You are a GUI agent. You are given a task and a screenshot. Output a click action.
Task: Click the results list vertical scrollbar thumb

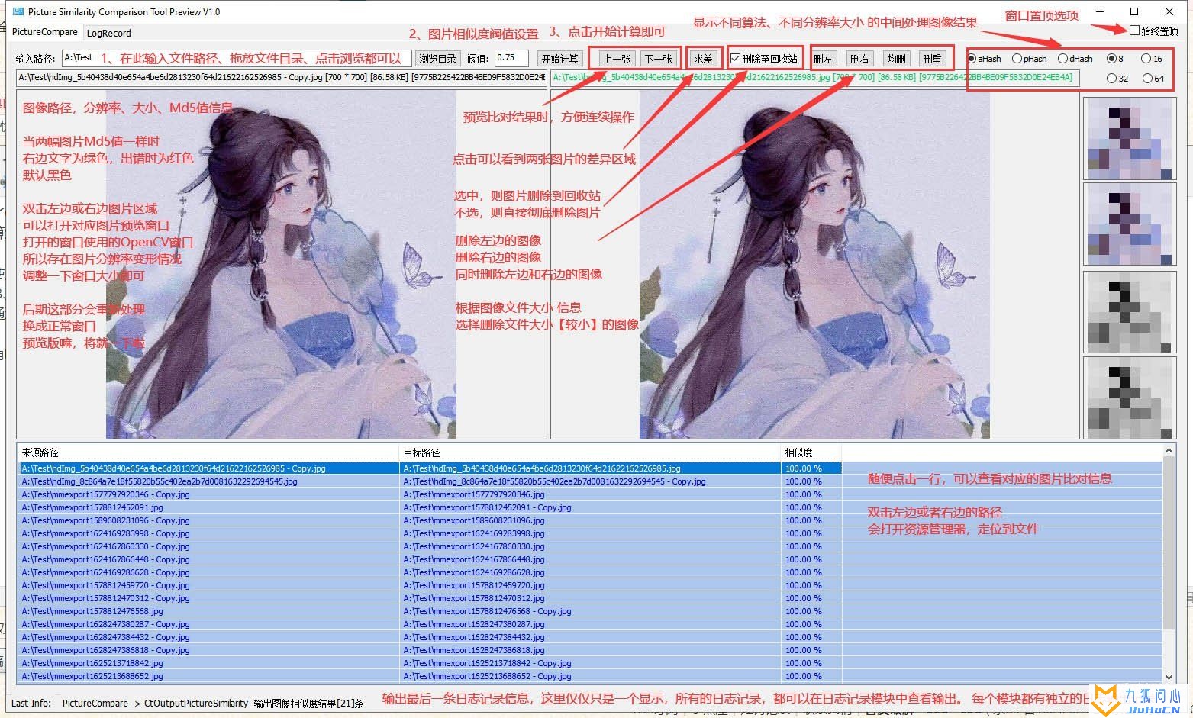(1169, 543)
